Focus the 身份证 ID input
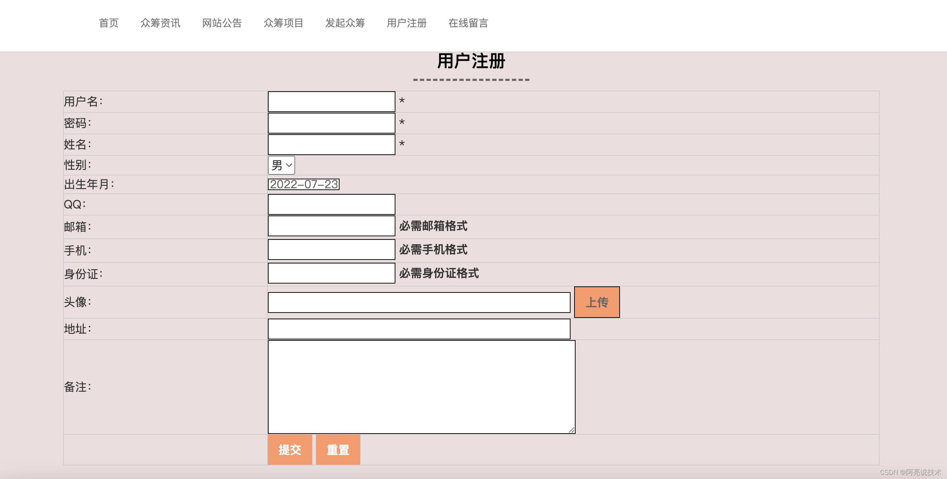 pos(331,273)
